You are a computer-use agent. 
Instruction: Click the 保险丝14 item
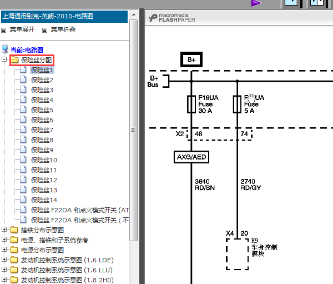click(44, 200)
